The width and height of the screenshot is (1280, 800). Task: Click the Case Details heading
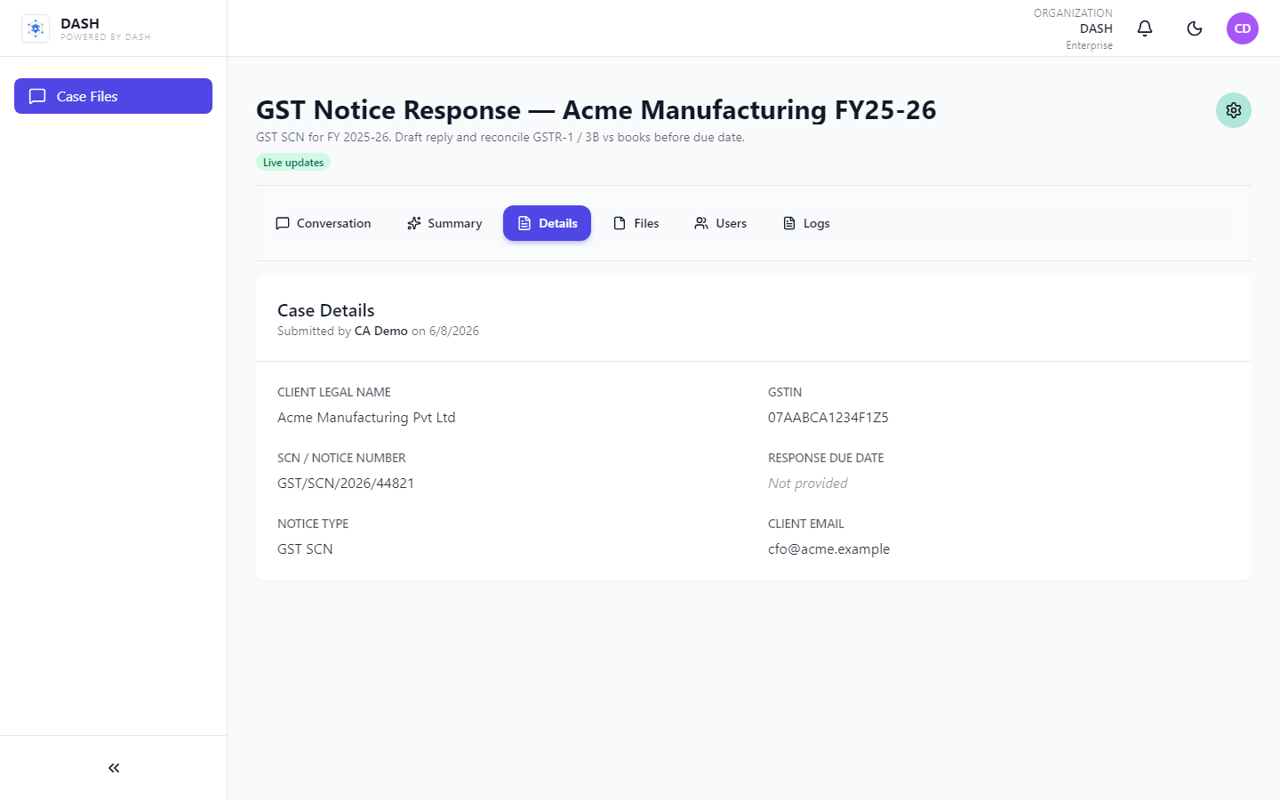[x=326, y=310]
